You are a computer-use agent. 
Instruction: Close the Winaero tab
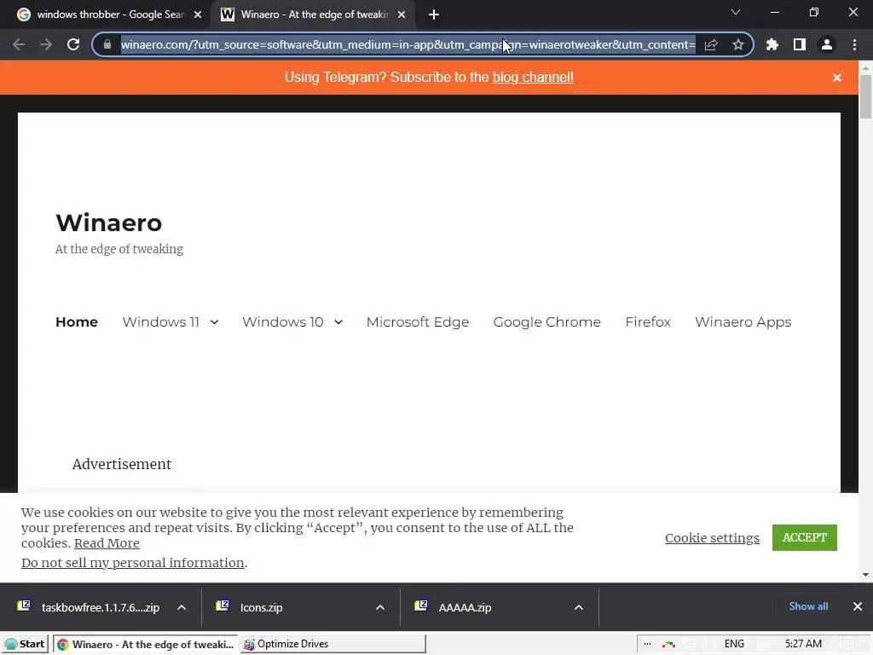[x=402, y=14]
